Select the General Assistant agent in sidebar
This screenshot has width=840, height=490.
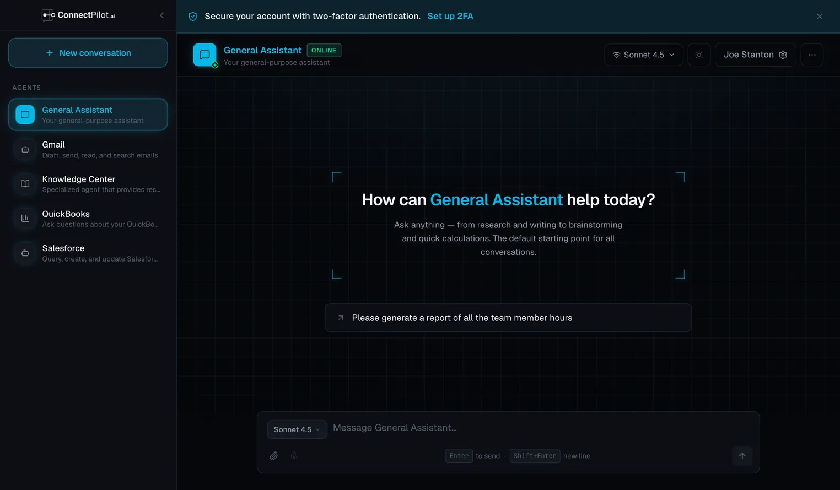(88, 115)
